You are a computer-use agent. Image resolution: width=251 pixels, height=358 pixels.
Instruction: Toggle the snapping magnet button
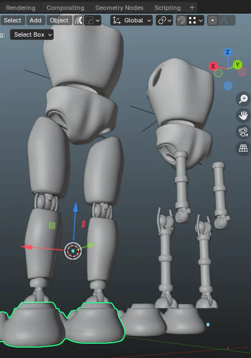[181, 21]
